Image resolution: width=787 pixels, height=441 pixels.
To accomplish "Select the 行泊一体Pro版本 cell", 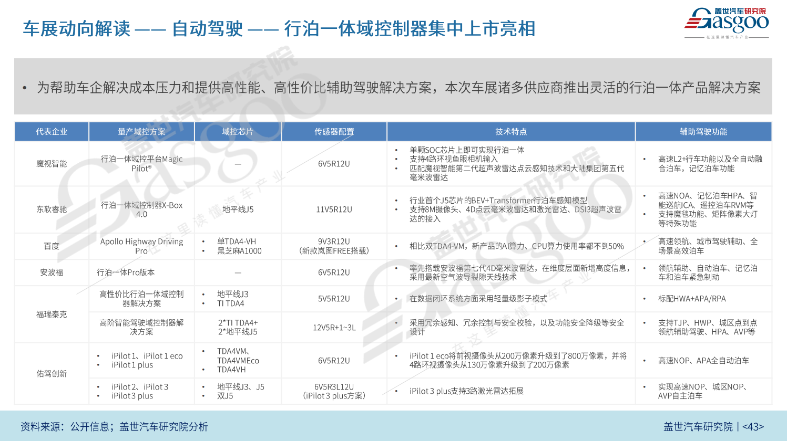I will click(x=142, y=272).
